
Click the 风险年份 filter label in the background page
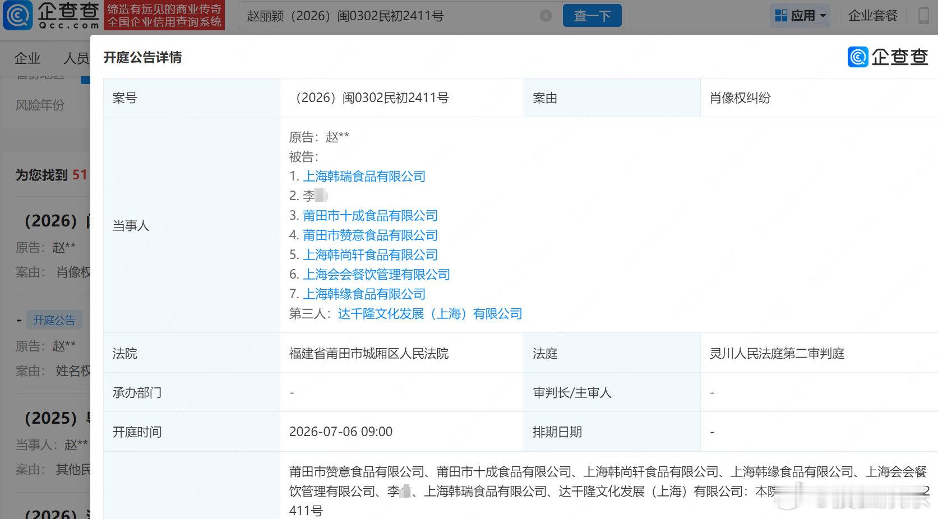pos(40,105)
